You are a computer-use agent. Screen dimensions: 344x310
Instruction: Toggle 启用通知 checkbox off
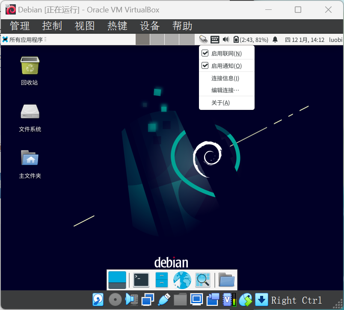205,66
